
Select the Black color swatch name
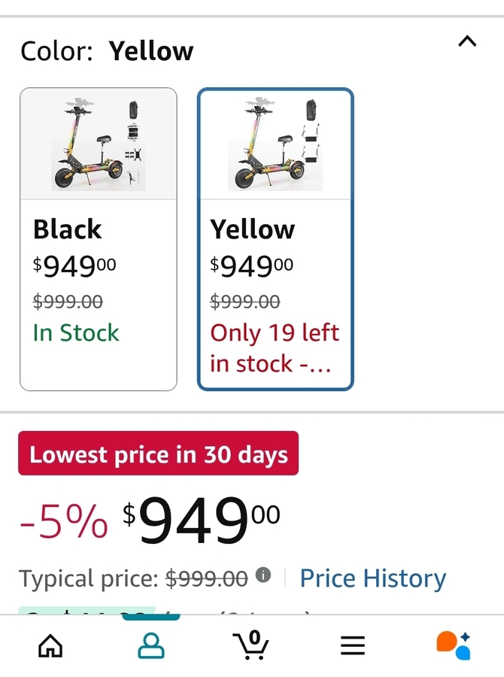click(x=68, y=229)
